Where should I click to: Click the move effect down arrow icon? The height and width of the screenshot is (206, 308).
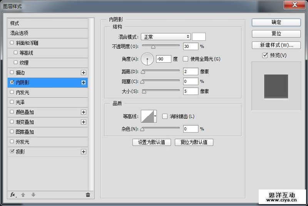point(33,195)
